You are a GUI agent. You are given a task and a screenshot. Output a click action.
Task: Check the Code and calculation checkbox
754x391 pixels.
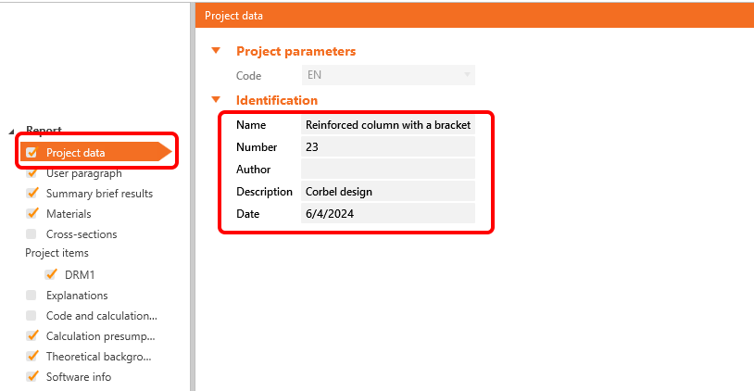click(x=31, y=316)
